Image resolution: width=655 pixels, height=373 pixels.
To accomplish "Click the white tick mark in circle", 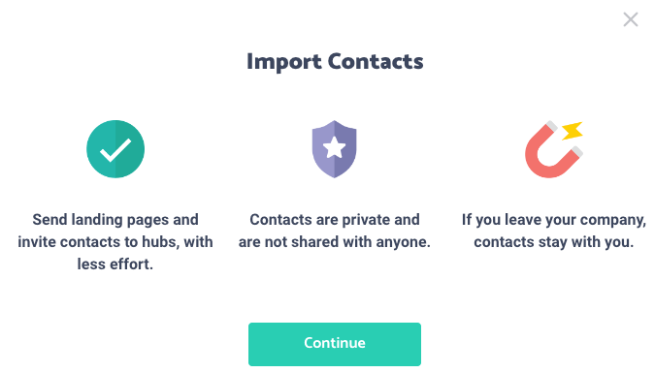I will (115, 149).
